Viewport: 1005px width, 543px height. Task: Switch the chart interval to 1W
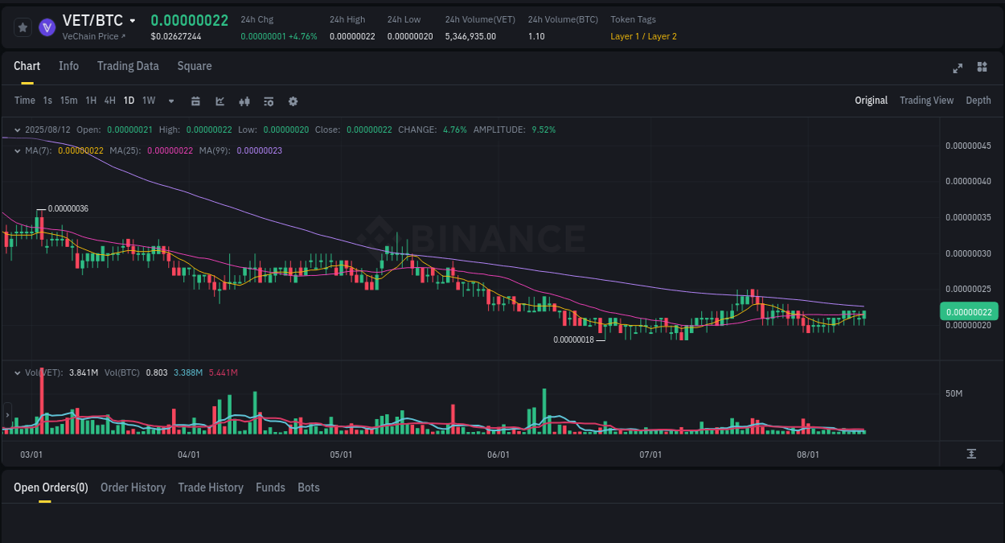point(148,101)
